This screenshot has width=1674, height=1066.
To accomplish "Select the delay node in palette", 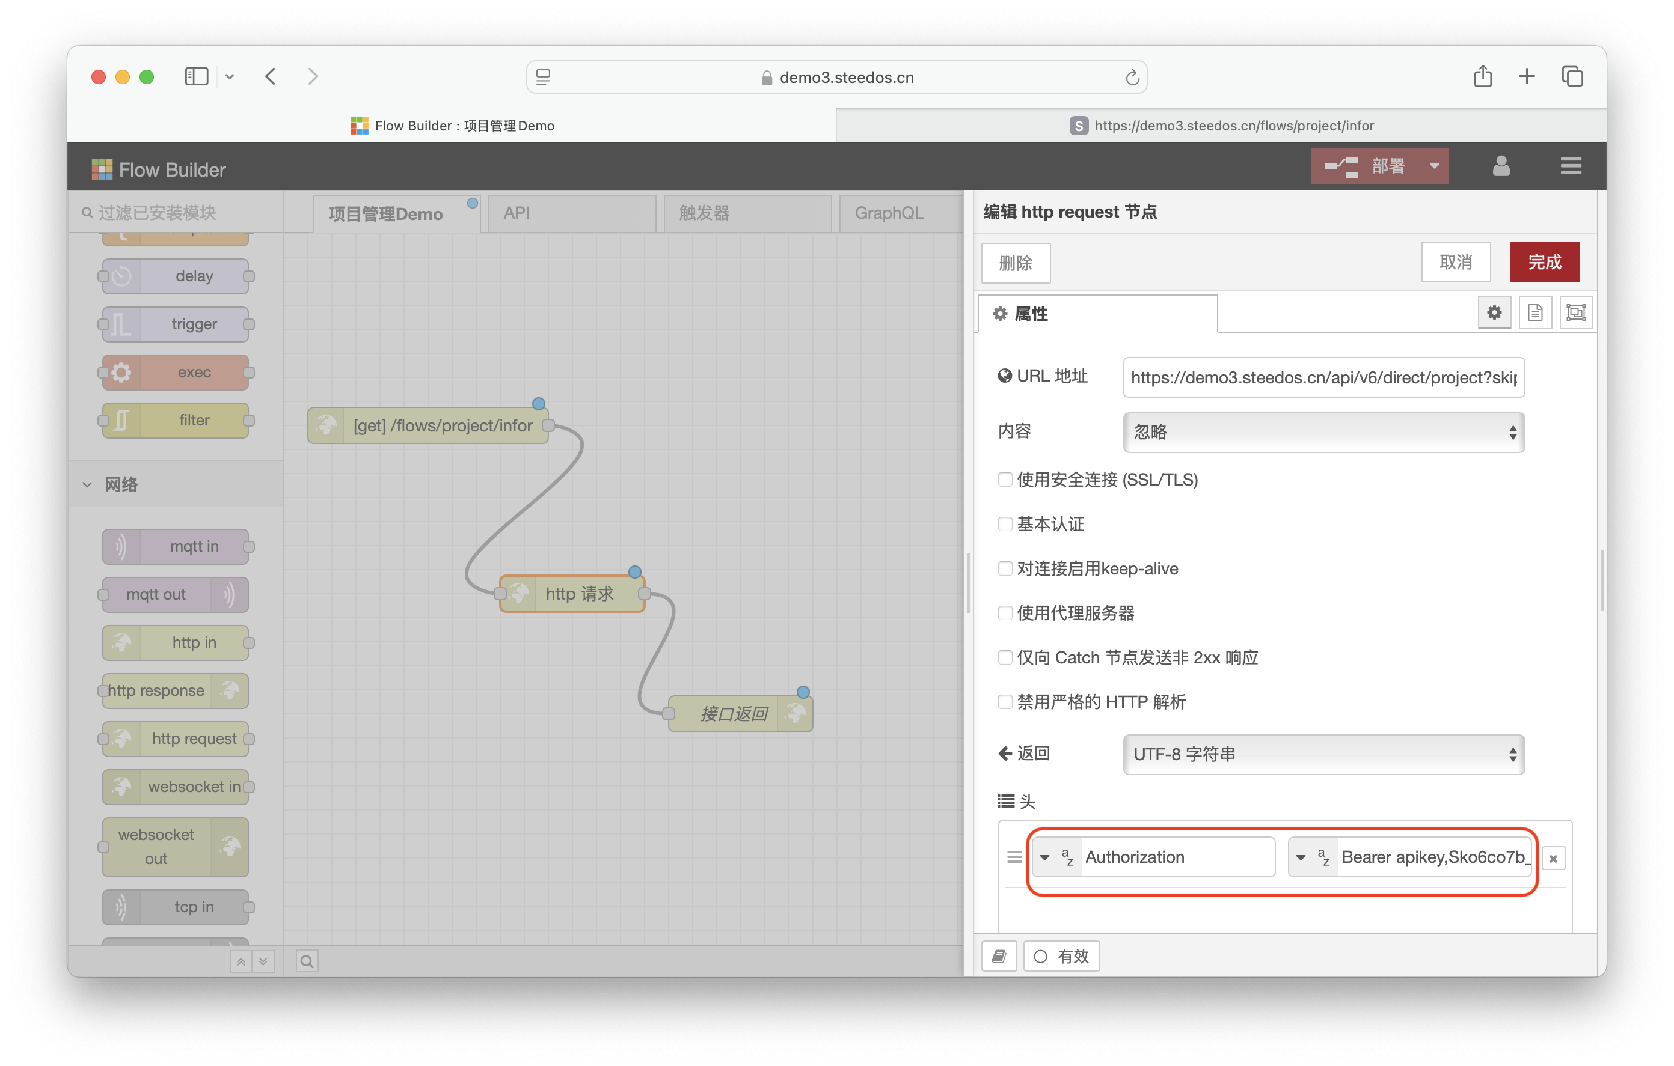I will tap(175, 276).
